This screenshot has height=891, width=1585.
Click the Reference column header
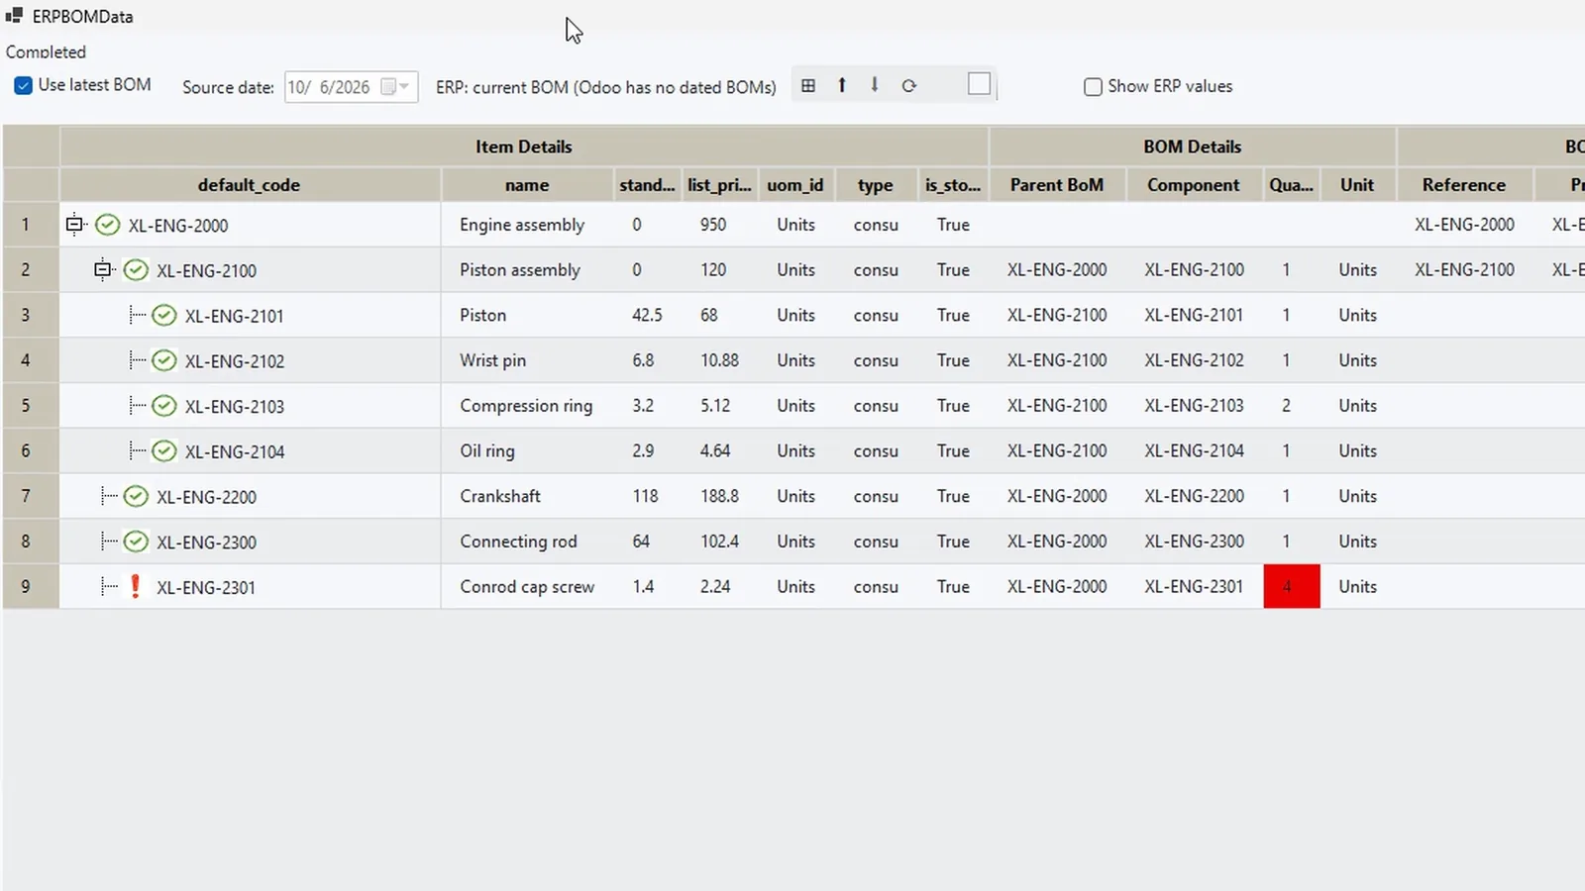[1464, 185]
